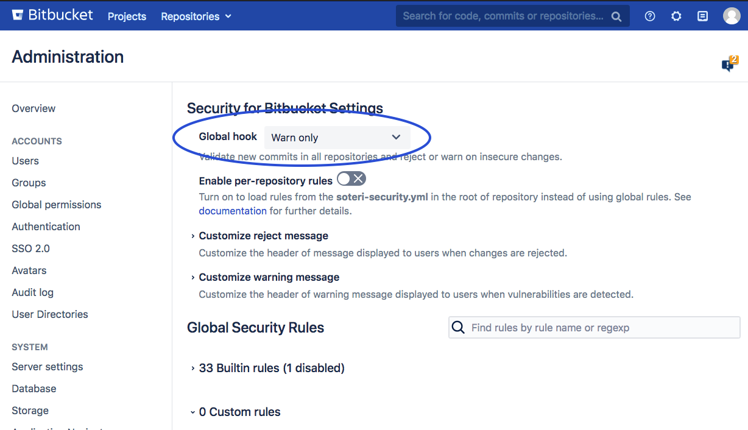Open Audit log in sidebar
The image size is (748, 430).
[x=33, y=292]
